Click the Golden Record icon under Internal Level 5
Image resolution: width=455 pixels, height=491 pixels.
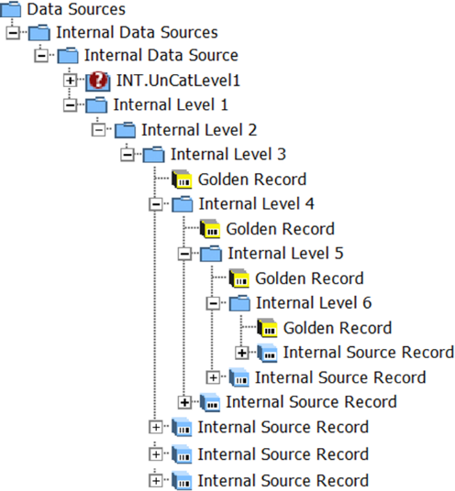click(239, 278)
